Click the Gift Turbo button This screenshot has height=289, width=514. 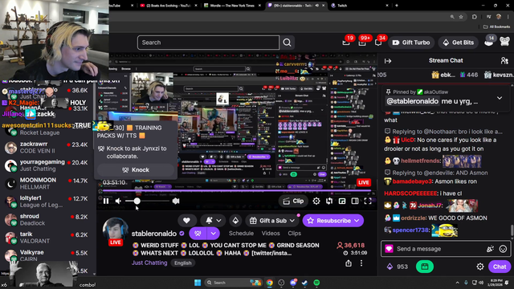tap(411, 43)
